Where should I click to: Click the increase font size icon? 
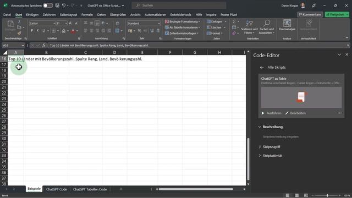coord(70,23)
